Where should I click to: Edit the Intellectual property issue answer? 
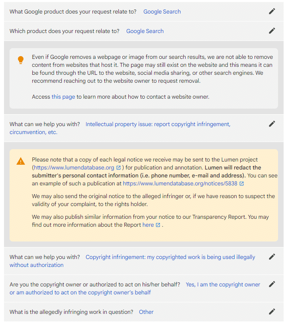coord(272,124)
